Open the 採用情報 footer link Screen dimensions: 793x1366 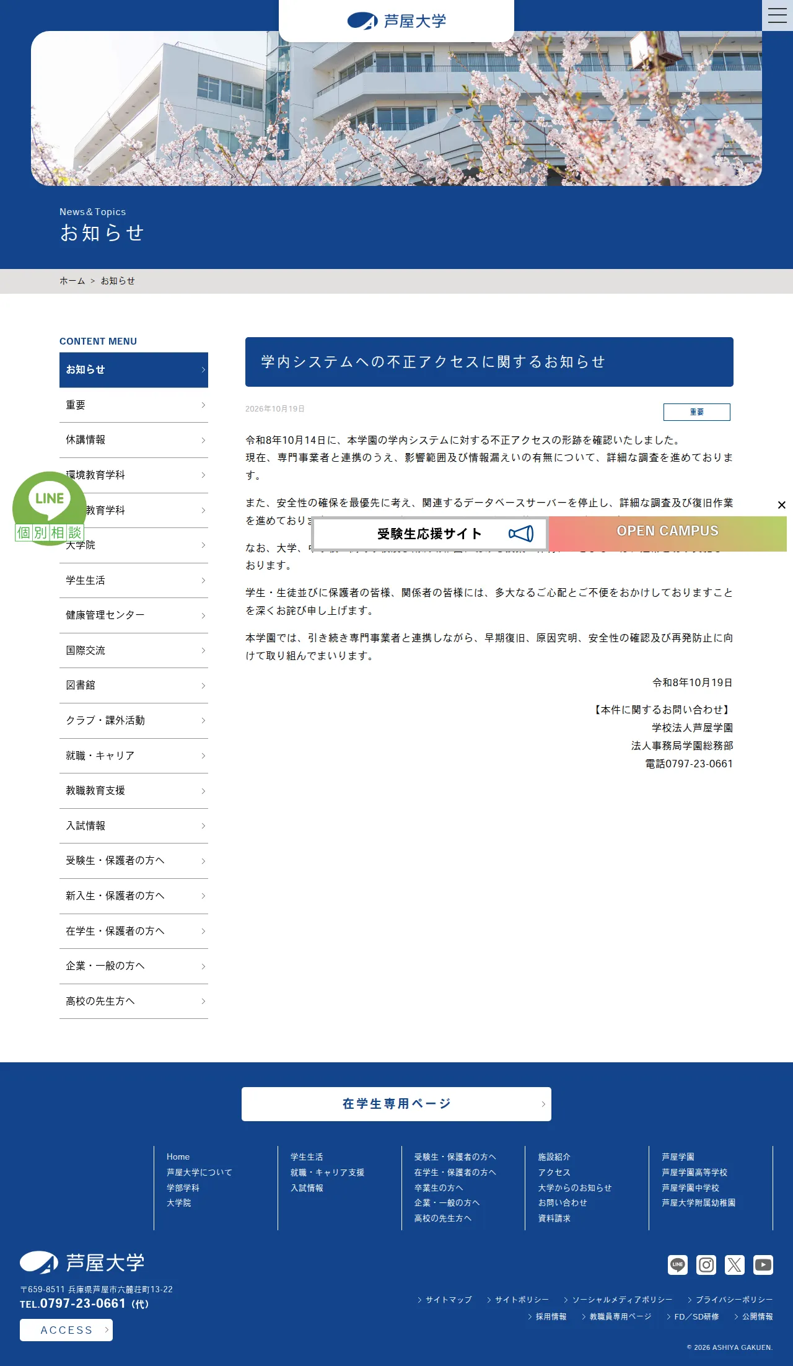[548, 1316]
